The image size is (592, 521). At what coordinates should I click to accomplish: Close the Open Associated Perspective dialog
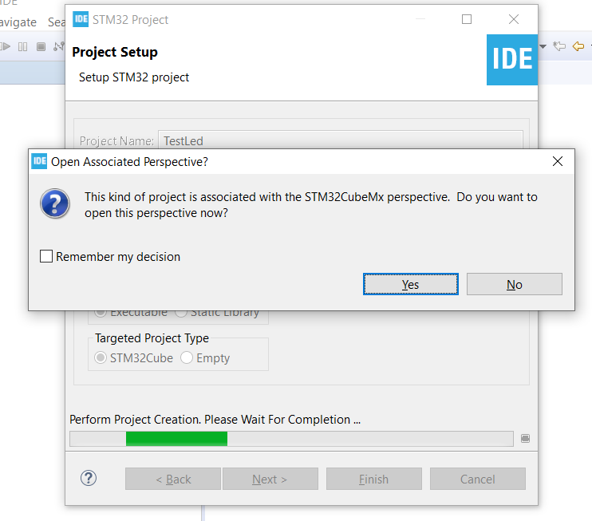[557, 161]
